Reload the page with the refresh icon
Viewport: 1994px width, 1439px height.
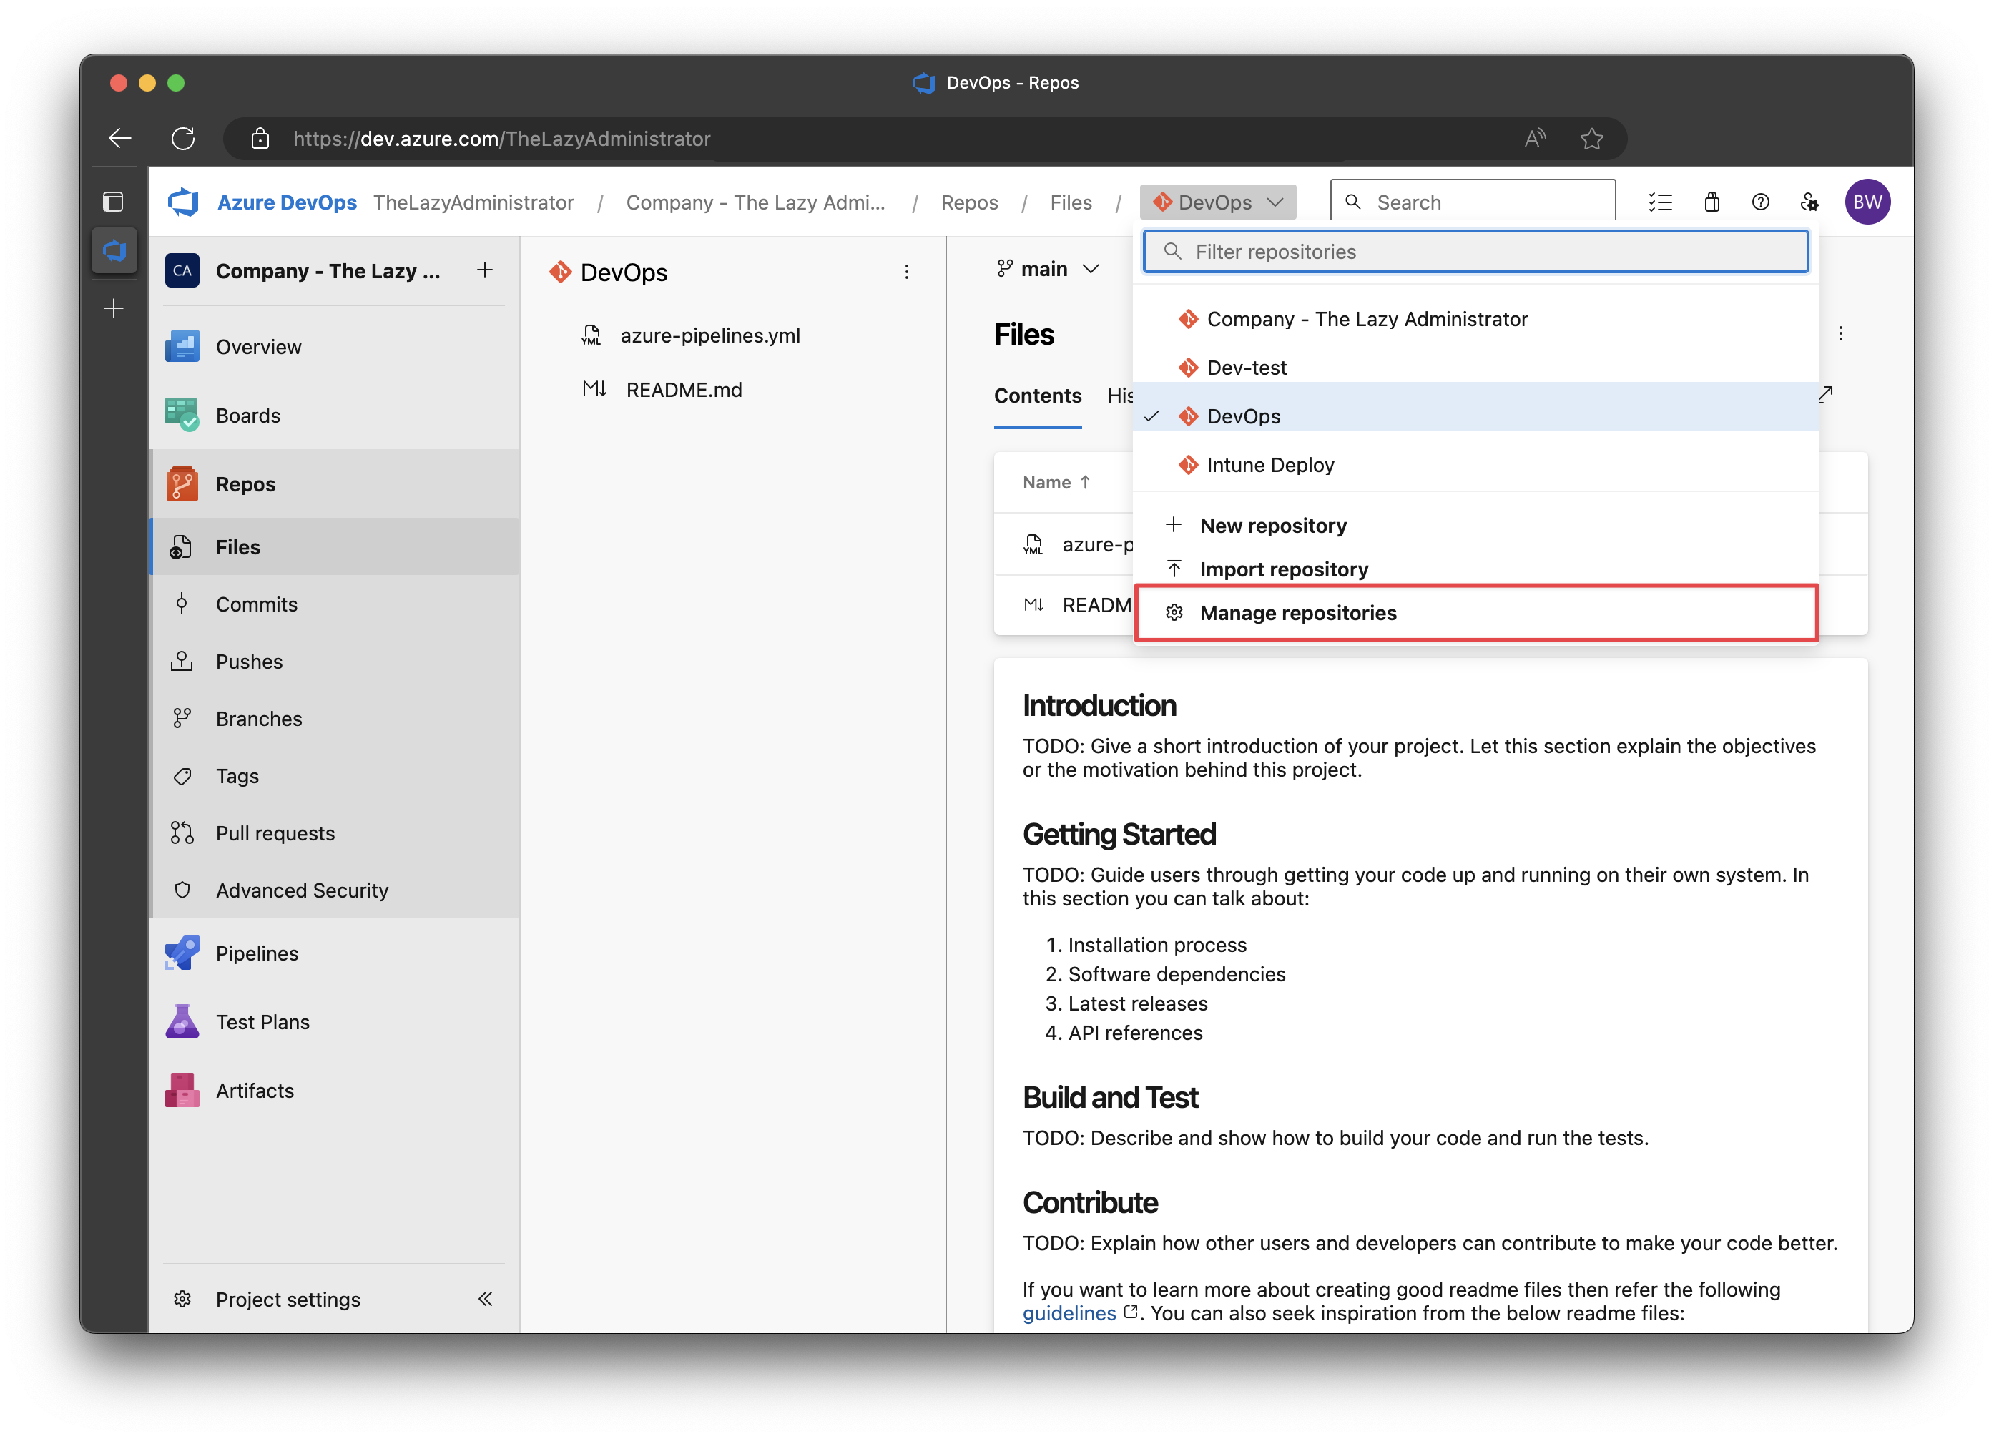tap(183, 138)
